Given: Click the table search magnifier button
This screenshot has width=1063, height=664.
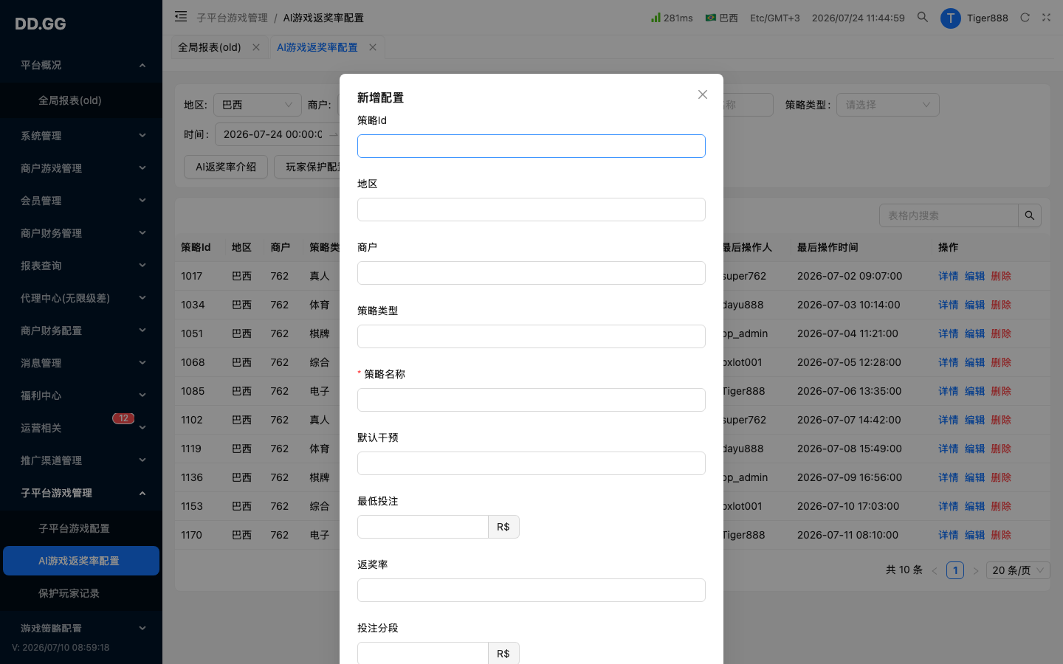Looking at the screenshot, I should tap(1030, 215).
